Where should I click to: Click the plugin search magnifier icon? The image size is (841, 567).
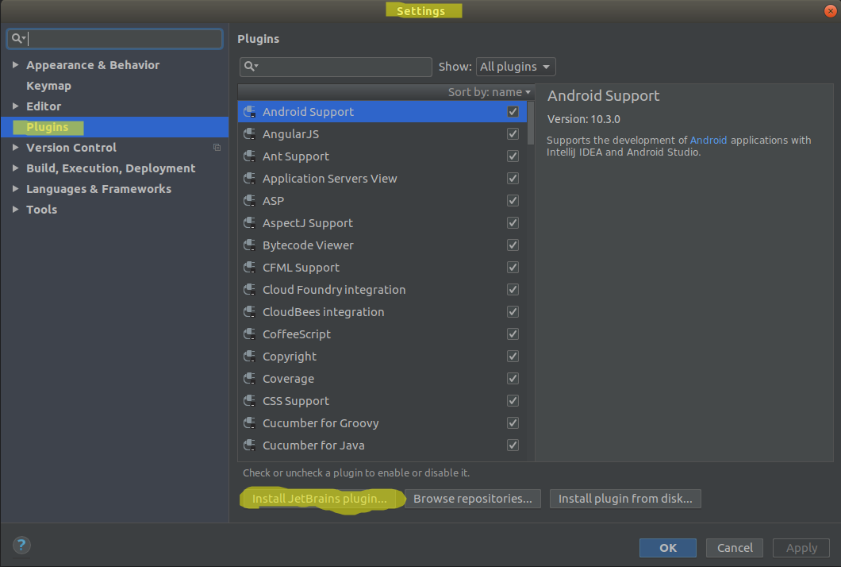pos(251,66)
